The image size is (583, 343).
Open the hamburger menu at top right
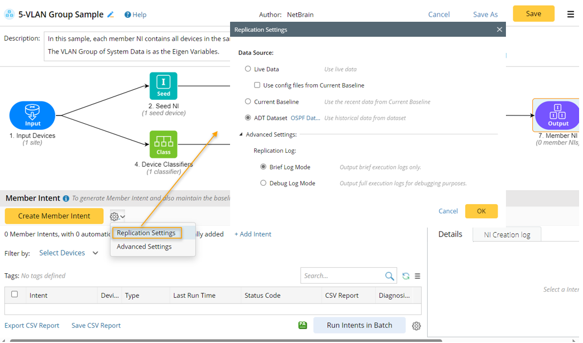(x=570, y=15)
